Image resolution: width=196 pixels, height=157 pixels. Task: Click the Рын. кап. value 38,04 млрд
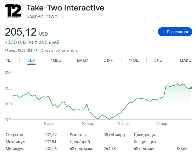114,135
